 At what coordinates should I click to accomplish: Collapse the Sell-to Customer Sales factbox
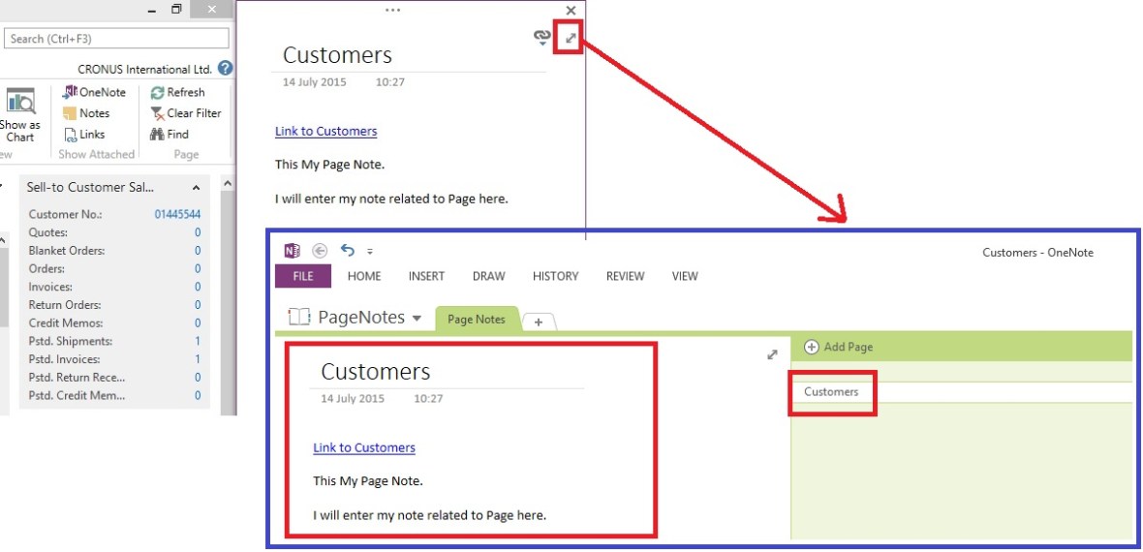[x=196, y=188]
